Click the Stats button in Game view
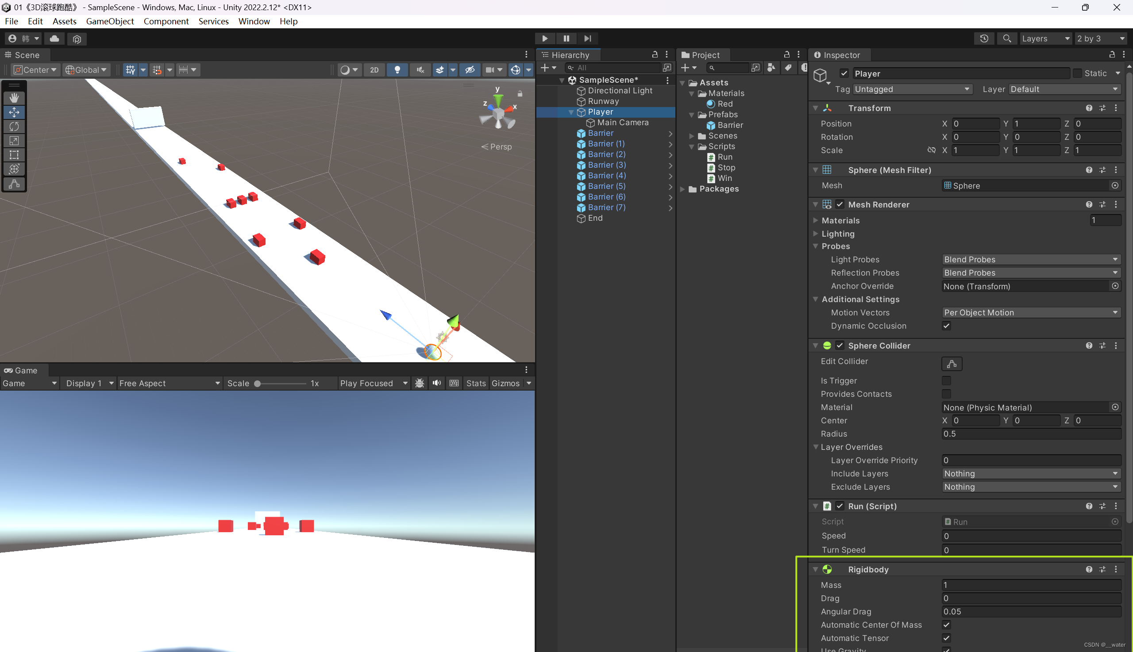 tap(476, 383)
